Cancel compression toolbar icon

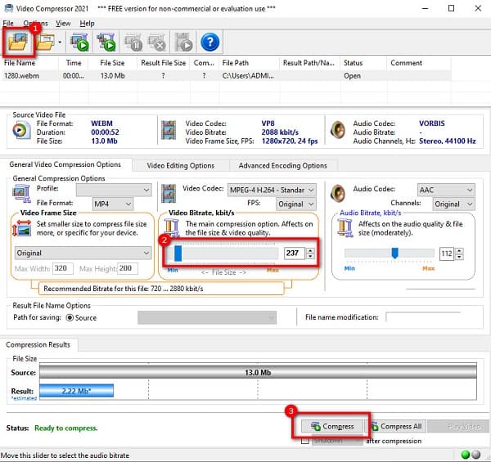pyautogui.click(x=157, y=42)
